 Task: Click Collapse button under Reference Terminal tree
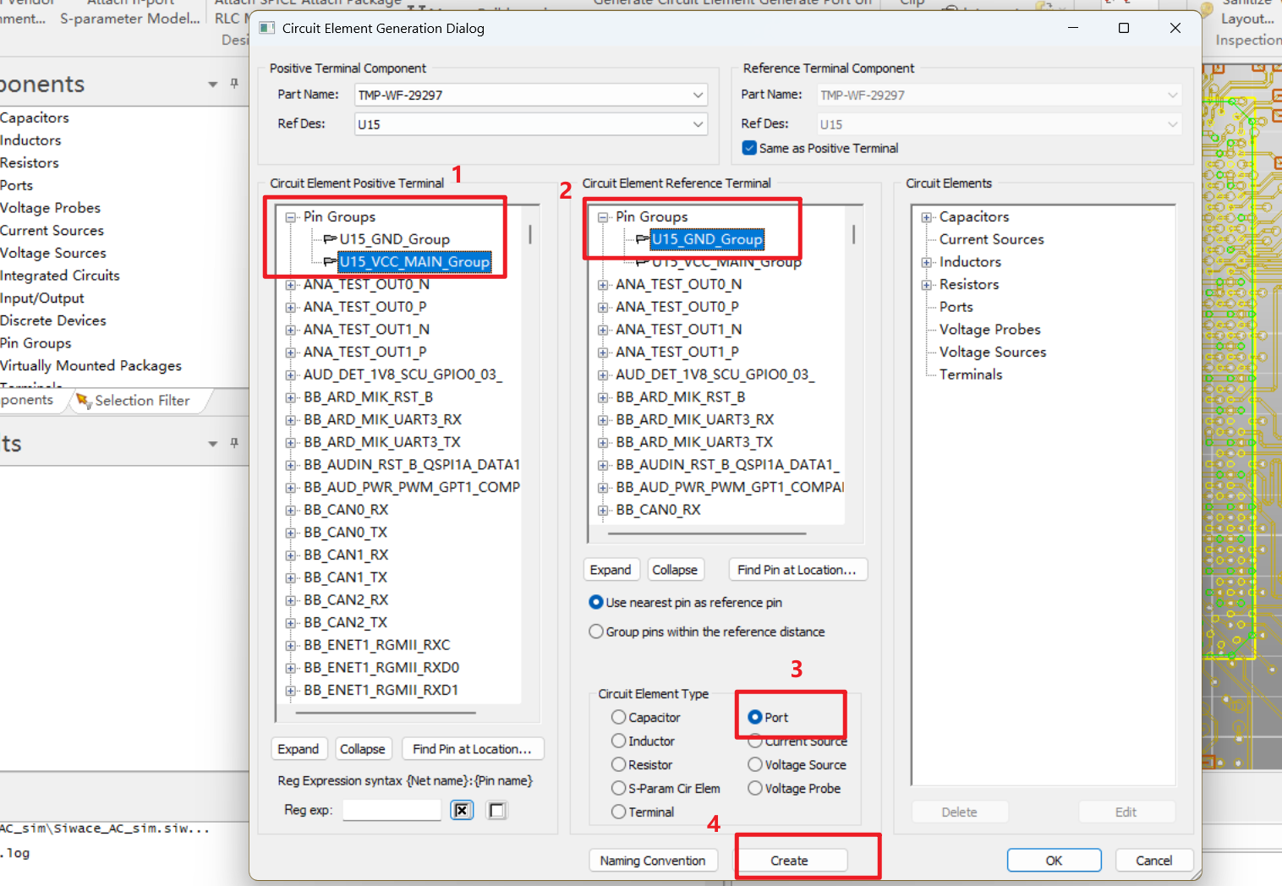(x=675, y=570)
